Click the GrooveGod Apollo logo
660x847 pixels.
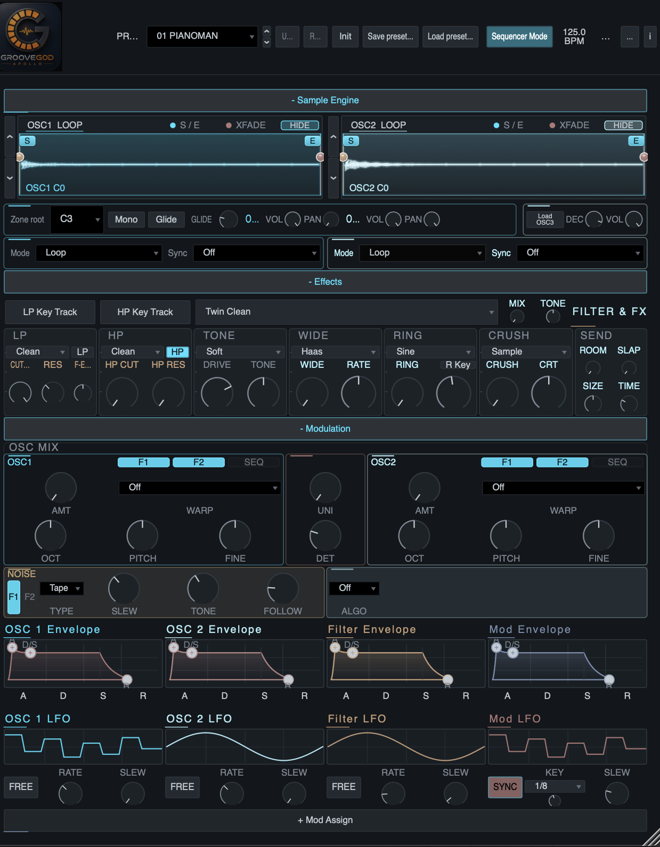tap(31, 36)
